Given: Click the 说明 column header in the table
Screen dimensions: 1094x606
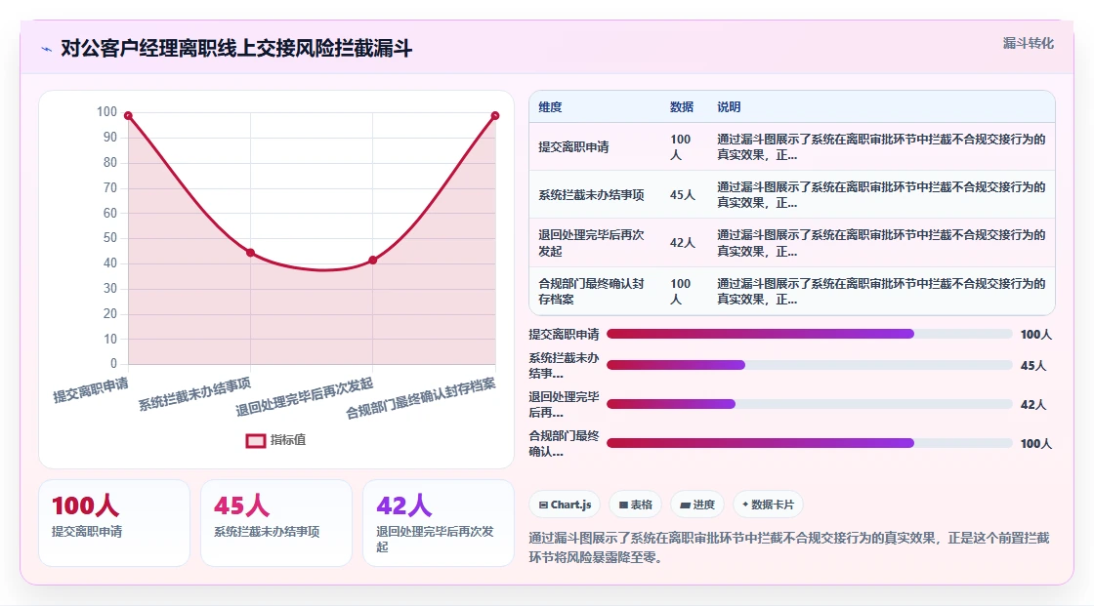Looking at the screenshot, I should tap(729, 106).
